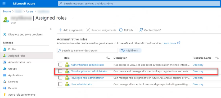
Task: Go to Home breadcrumb
Action: (x=7, y=11)
